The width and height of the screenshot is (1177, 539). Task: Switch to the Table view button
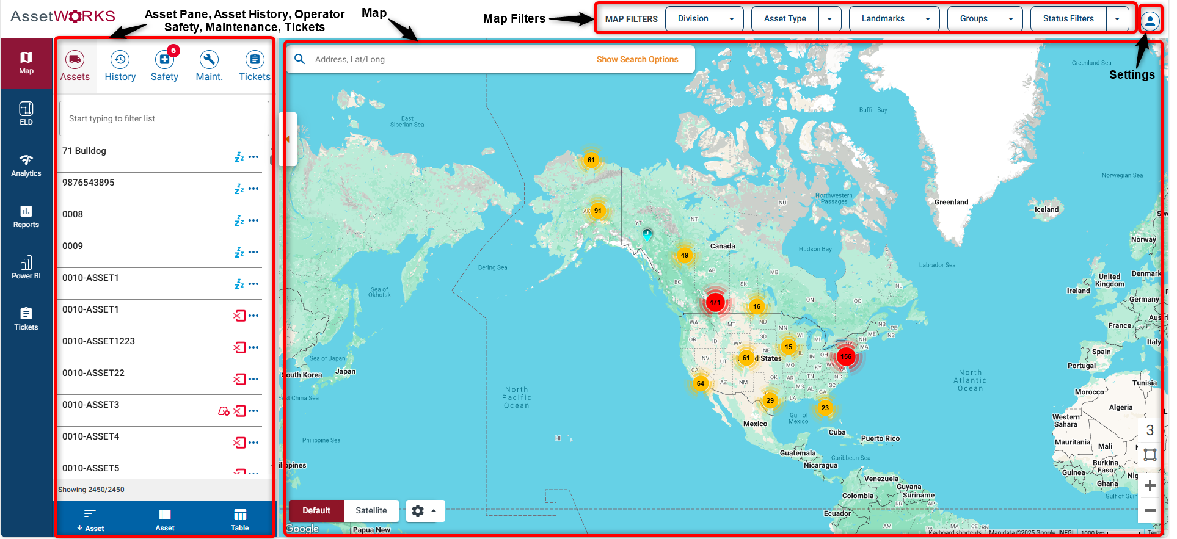240,520
